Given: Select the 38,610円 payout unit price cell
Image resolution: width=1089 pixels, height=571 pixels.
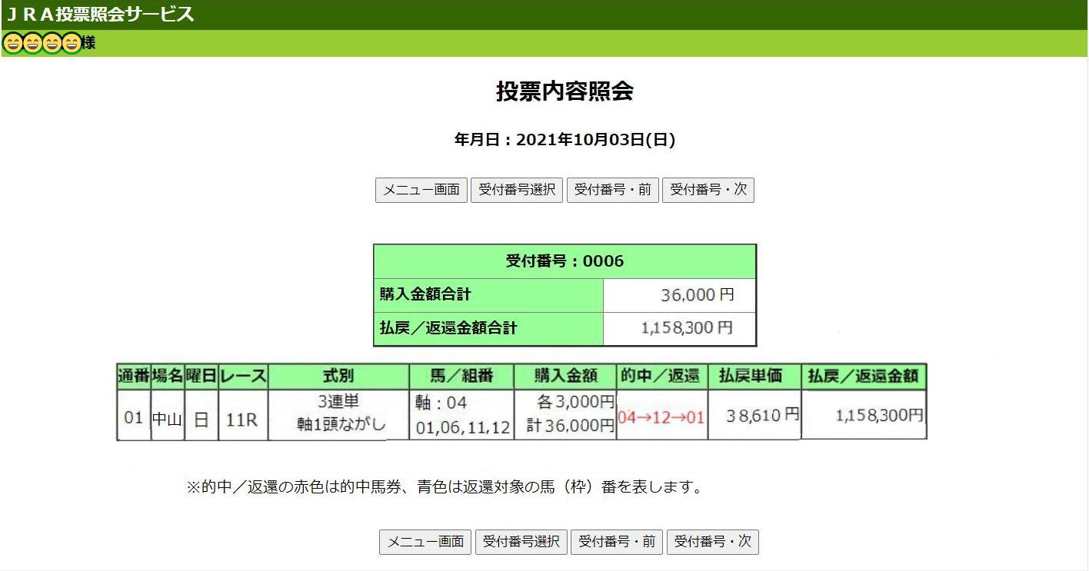Looking at the screenshot, I should tap(753, 416).
